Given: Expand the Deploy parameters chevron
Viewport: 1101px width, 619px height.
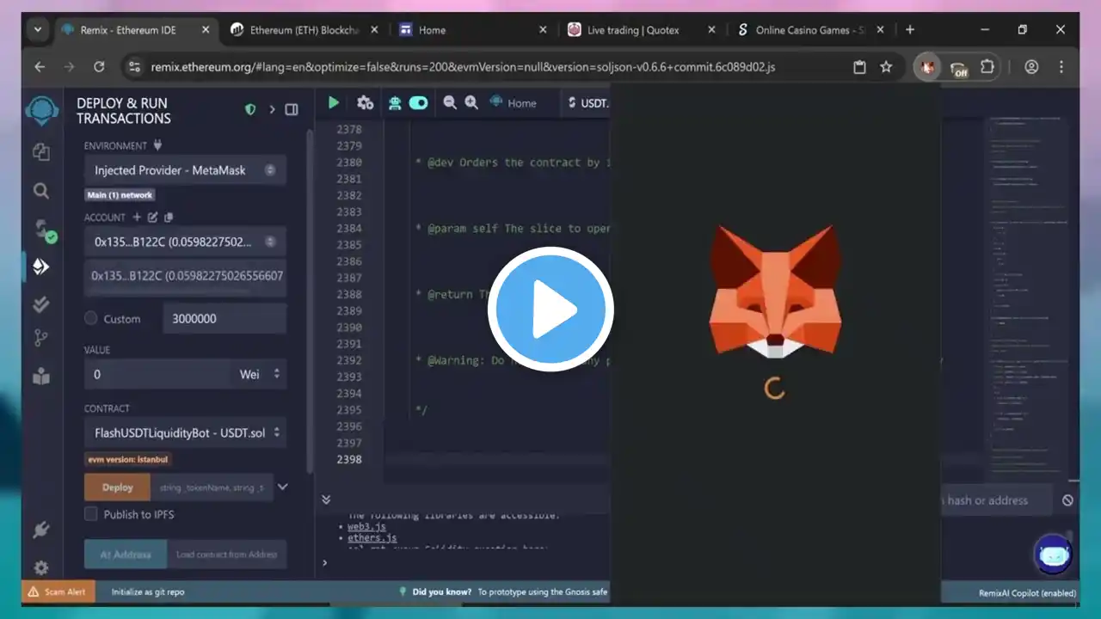Looking at the screenshot, I should (x=282, y=487).
